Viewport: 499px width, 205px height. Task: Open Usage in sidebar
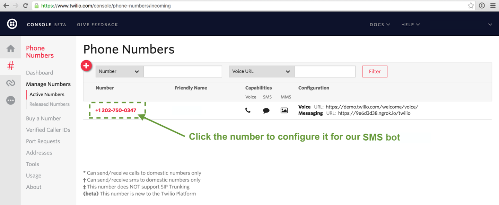tap(34, 176)
